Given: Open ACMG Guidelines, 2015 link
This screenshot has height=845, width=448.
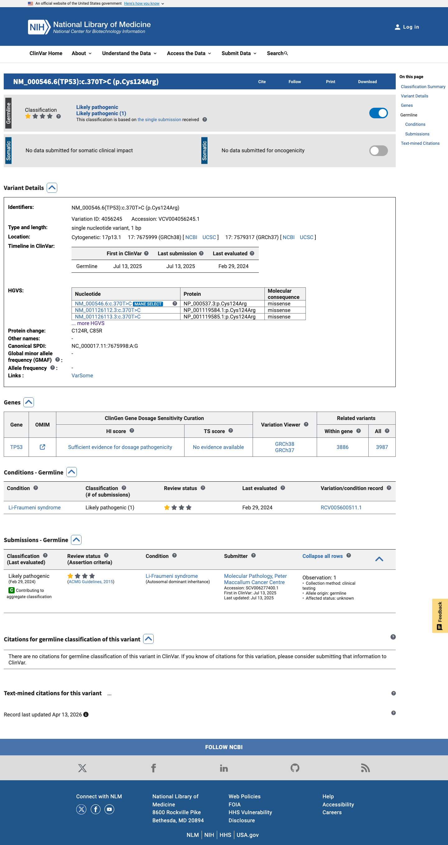Looking at the screenshot, I should tap(91, 582).
